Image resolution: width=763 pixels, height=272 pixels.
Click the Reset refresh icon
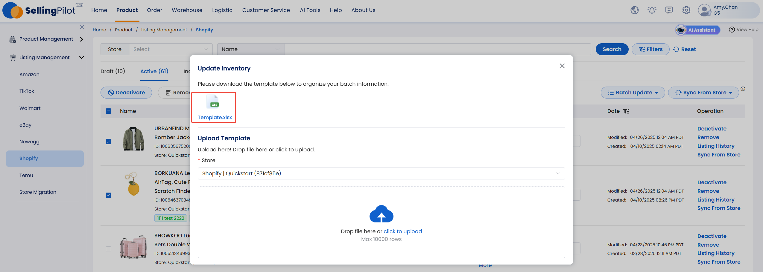676,50
